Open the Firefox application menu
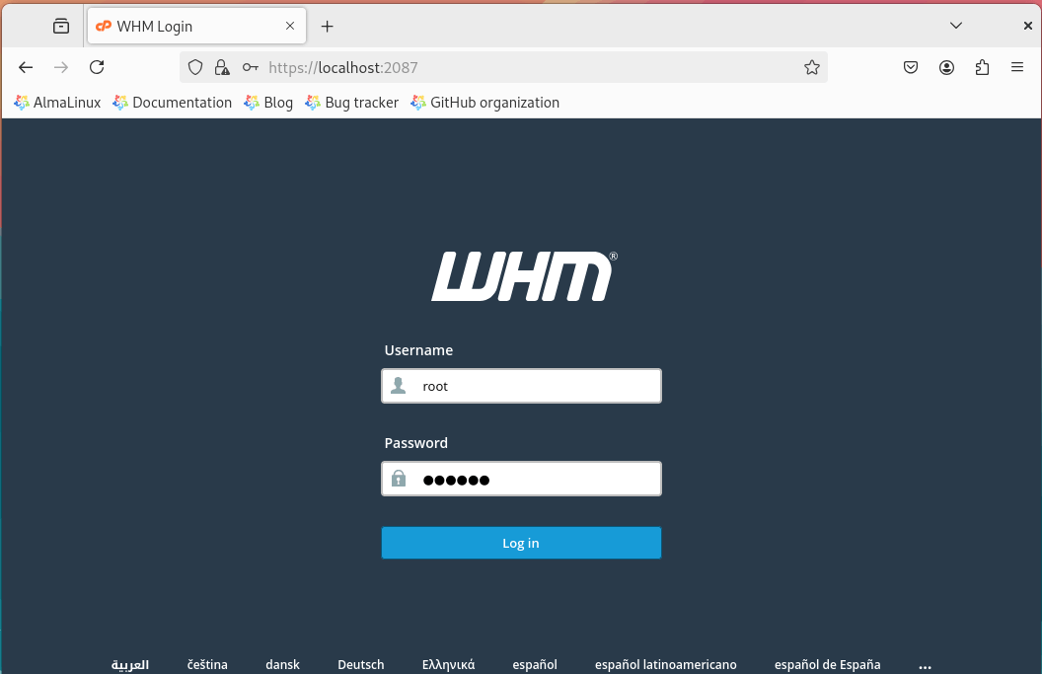Viewport: 1042px width, 674px height. (1017, 67)
